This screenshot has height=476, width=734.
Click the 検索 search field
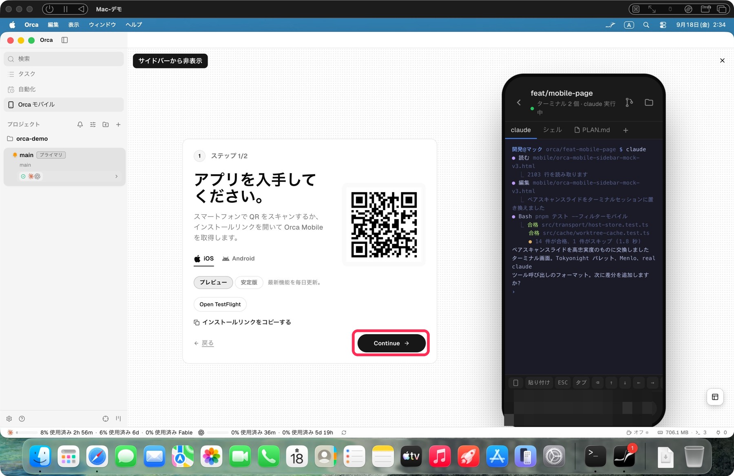(x=64, y=59)
